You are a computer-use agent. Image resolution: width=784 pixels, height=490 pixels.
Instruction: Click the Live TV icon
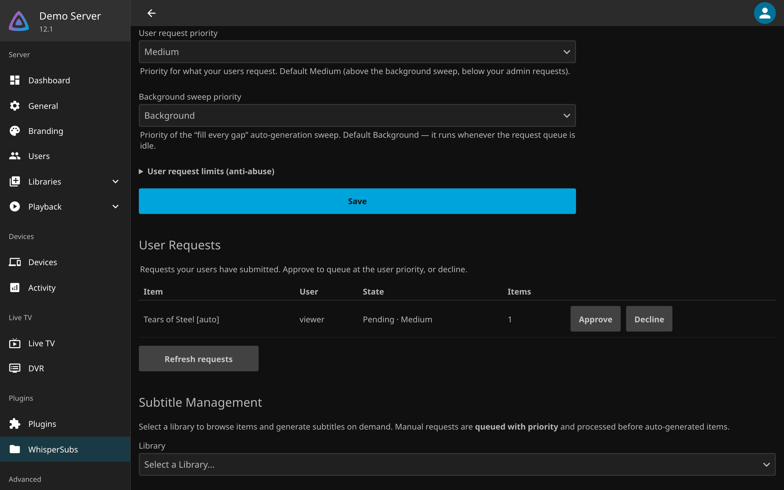coord(15,343)
